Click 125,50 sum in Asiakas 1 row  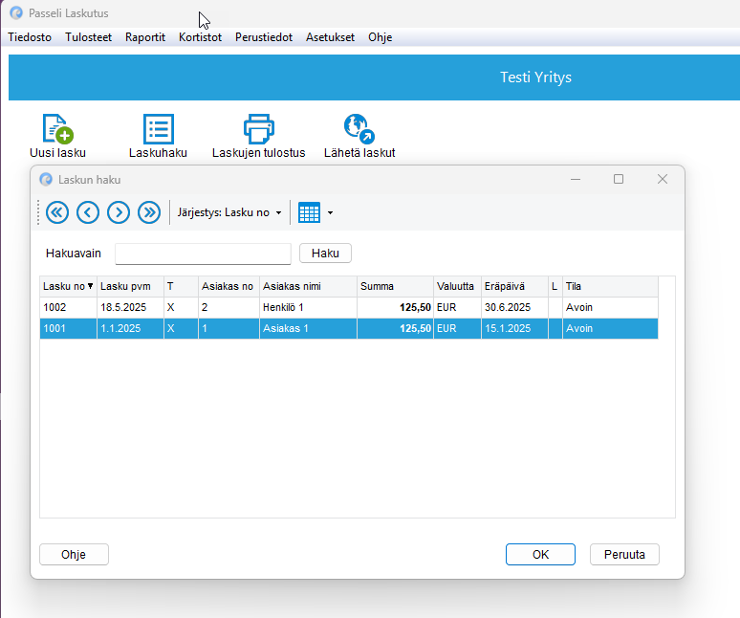click(x=395, y=328)
